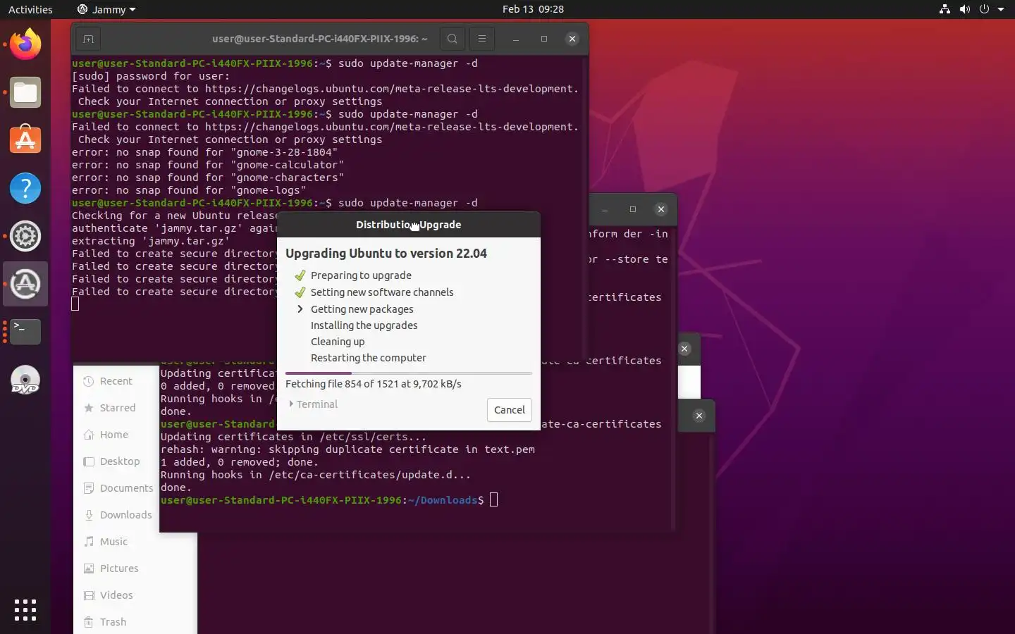This screenshot has width=1015, height=634.
Task: Select 'Restarting the computer' step
Action: [369, 358]
